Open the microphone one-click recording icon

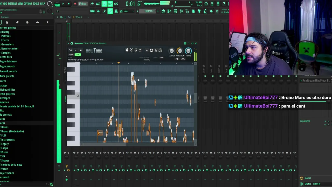point(218,4)
